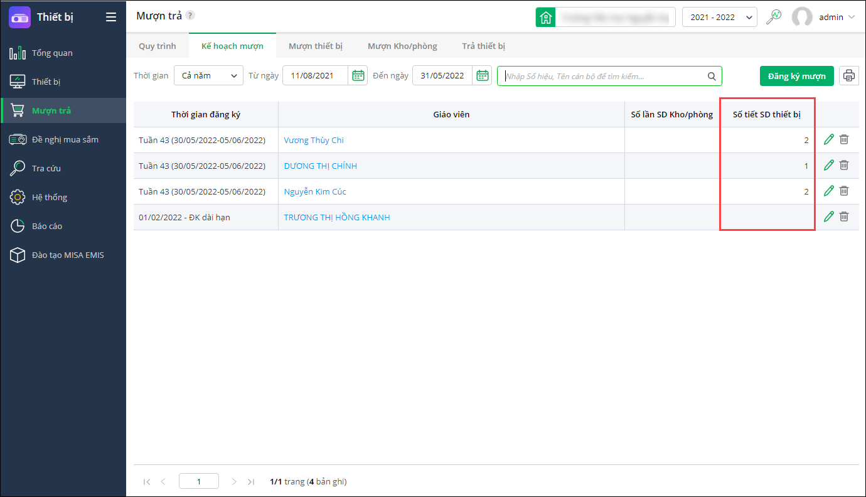
Task: Click the 01/02/2022 - ĐK dài hạn cell
Action: click(x=206, y=217)
